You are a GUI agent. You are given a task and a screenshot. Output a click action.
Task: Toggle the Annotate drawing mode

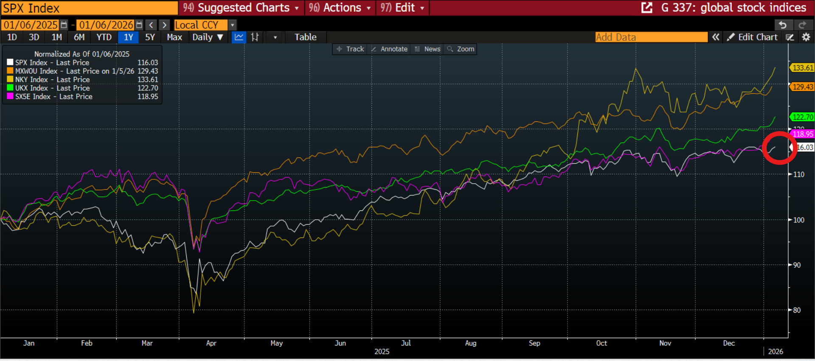389,49
